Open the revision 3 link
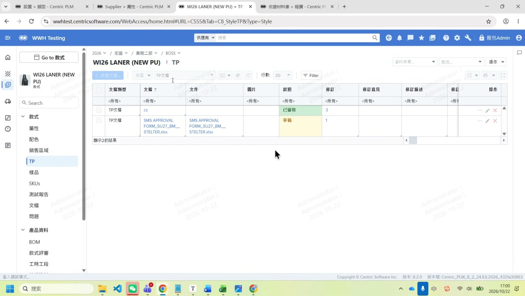This screenshot has width=525, height=296. (327, 110)
